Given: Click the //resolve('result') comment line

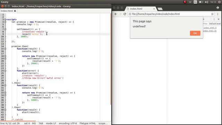Looking at the screenshot, I should point(35,32).
